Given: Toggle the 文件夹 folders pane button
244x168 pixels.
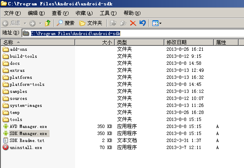Looking at the screenshot, I should 90,23.
